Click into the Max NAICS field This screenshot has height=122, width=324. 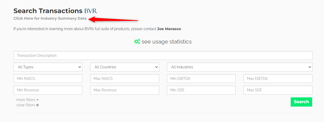pos(125,79)
